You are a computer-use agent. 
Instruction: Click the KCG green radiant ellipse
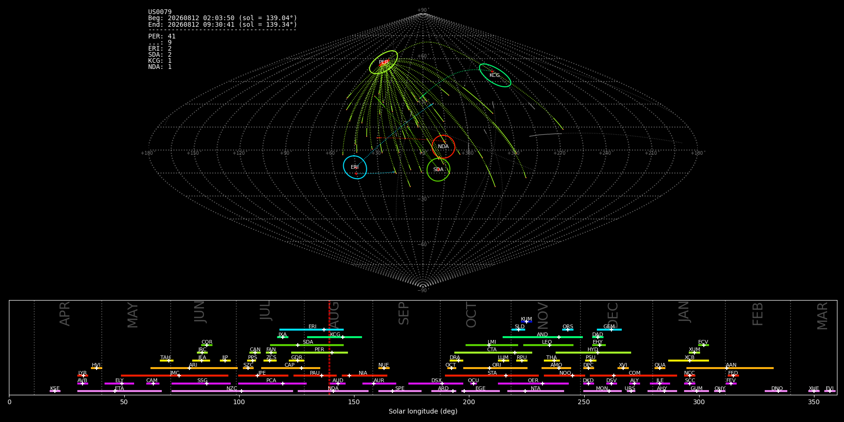pyautogui.click(x=495, y=75)
